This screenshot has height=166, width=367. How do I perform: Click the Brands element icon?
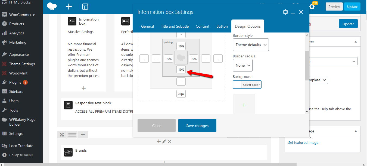(68, 152)
